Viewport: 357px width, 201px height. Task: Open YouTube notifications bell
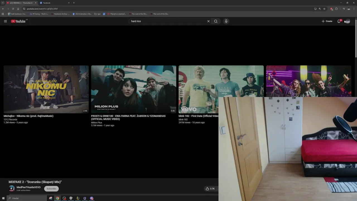(339, 21)
